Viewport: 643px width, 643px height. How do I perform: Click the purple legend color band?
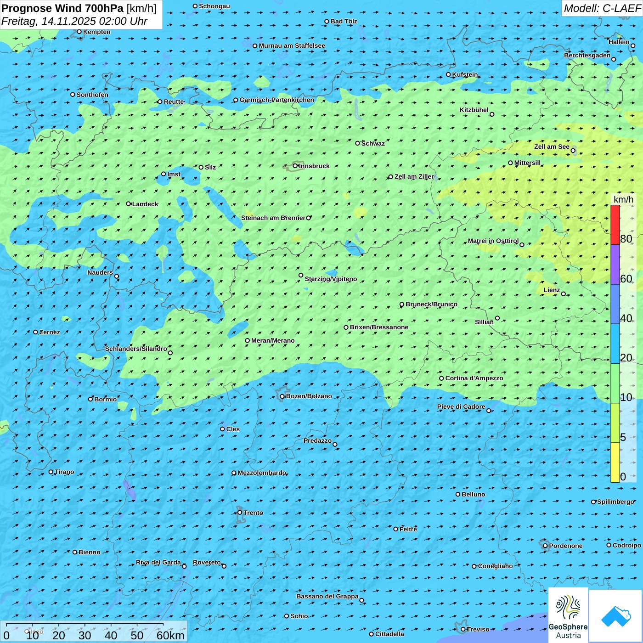(615, 264)
